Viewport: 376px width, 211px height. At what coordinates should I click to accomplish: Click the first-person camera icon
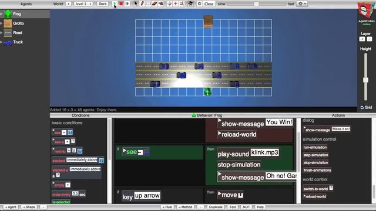[190, 4]
